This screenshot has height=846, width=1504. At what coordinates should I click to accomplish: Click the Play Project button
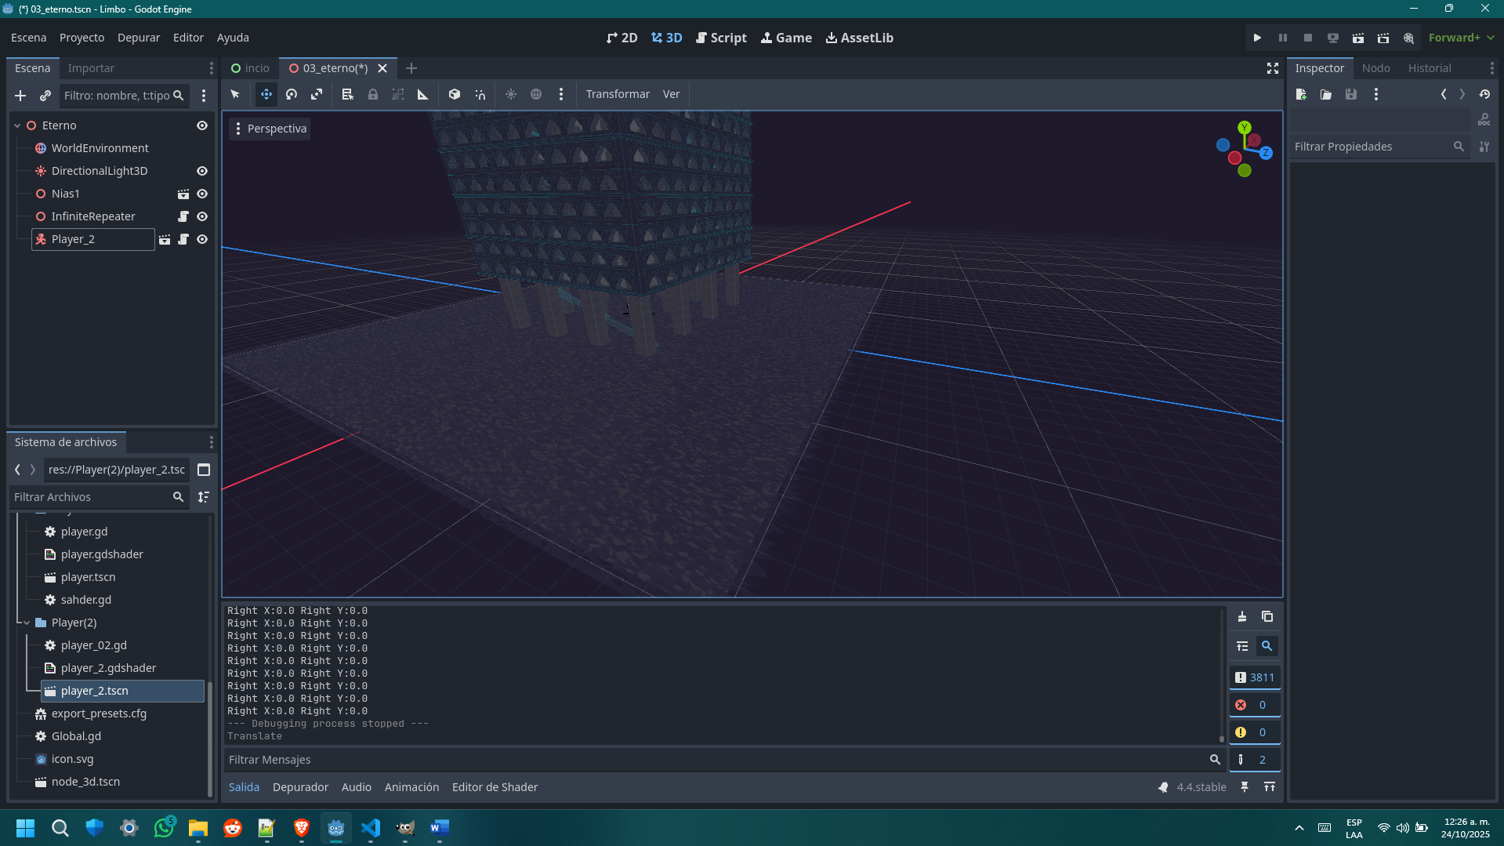coord(1257,38)
